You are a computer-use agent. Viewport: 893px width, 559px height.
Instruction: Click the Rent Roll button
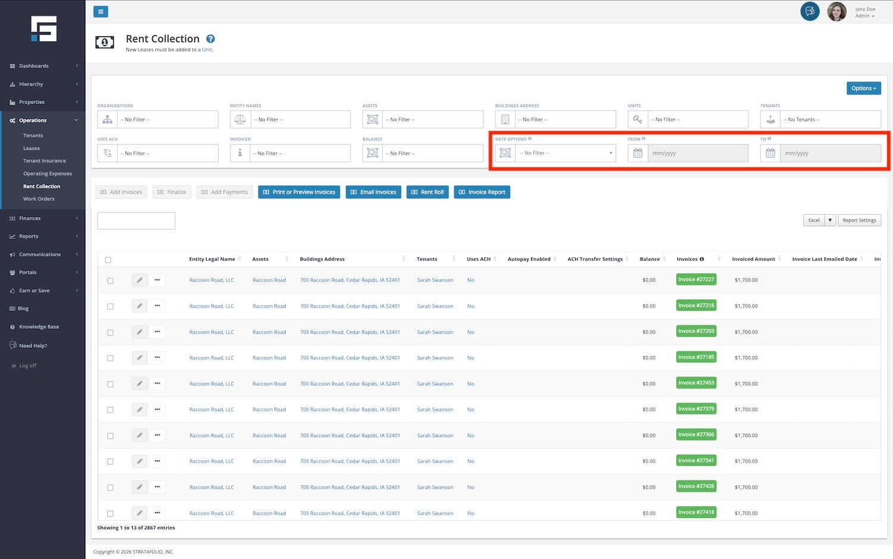tap(427, 192)
